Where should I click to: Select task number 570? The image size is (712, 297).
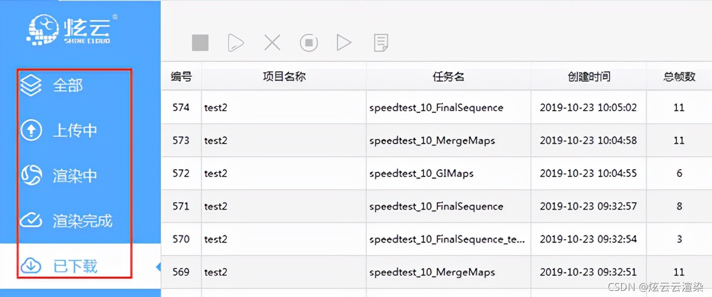pos(181,239)
